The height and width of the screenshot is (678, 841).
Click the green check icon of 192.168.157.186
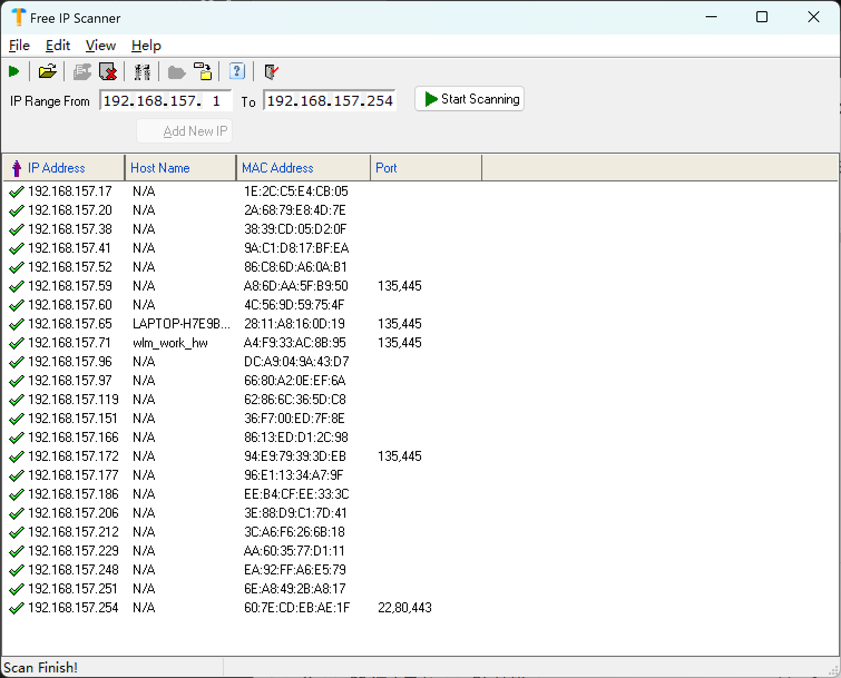(x=17, y=495)
